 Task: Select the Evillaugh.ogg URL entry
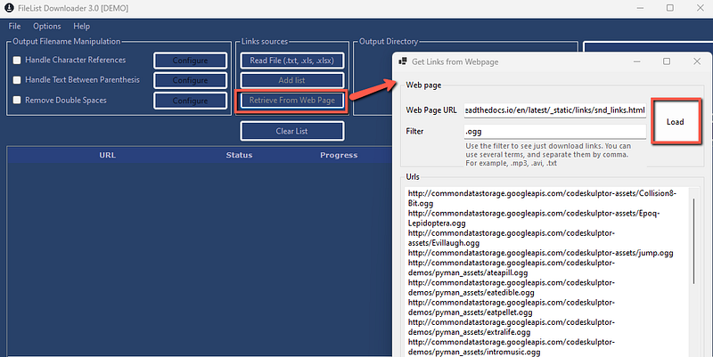coord(511,238)
